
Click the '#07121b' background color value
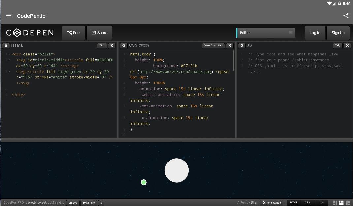click(x=189, y=66)
